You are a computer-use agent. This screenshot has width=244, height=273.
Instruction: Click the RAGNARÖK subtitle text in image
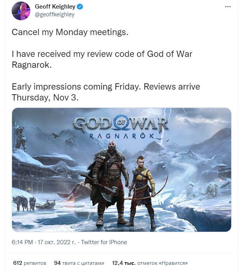122,136
